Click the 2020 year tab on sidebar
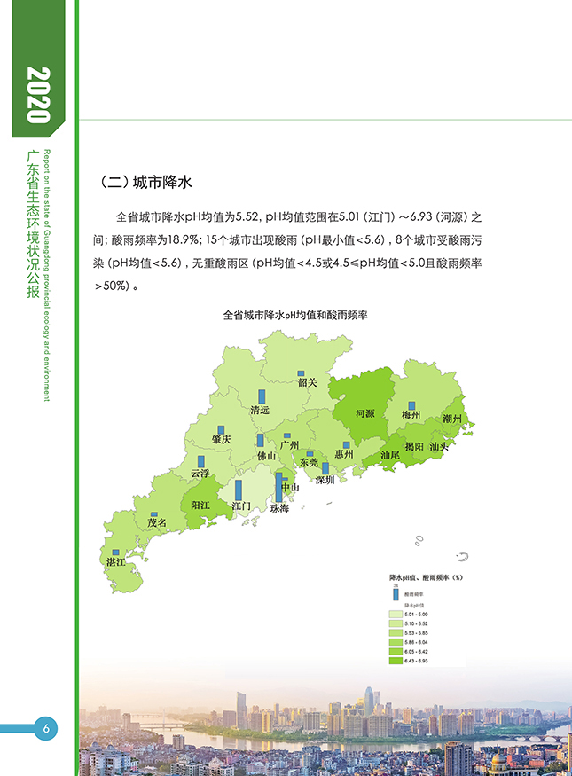 pos(37,96)
